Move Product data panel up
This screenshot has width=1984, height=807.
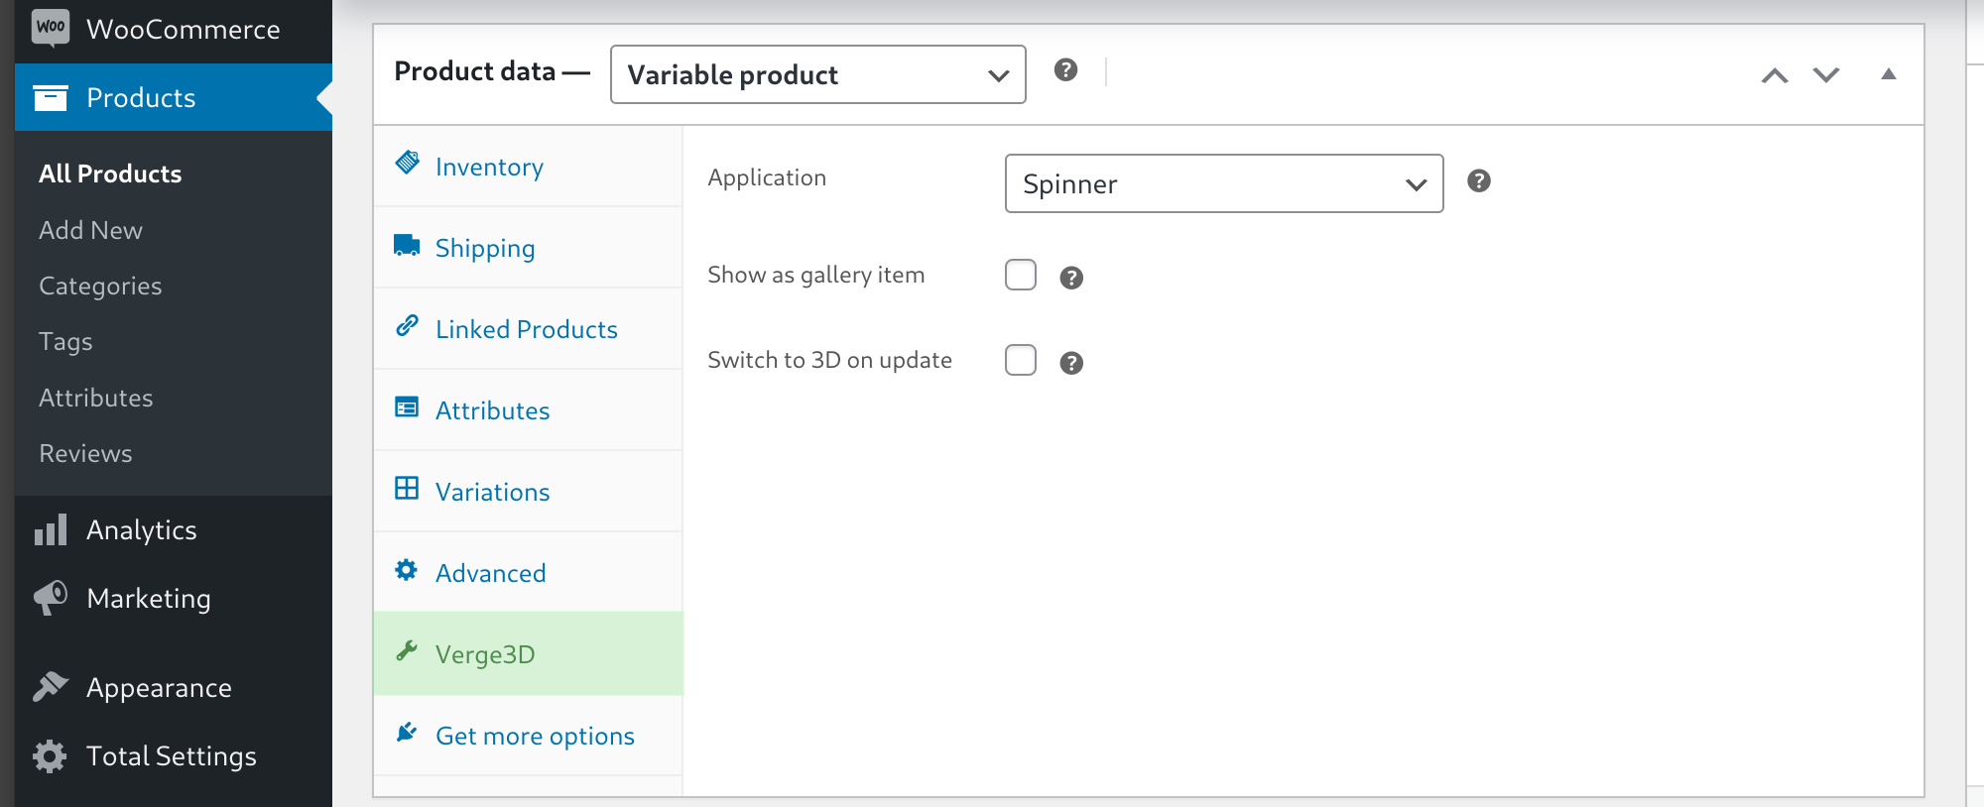tap(1775, 75)
